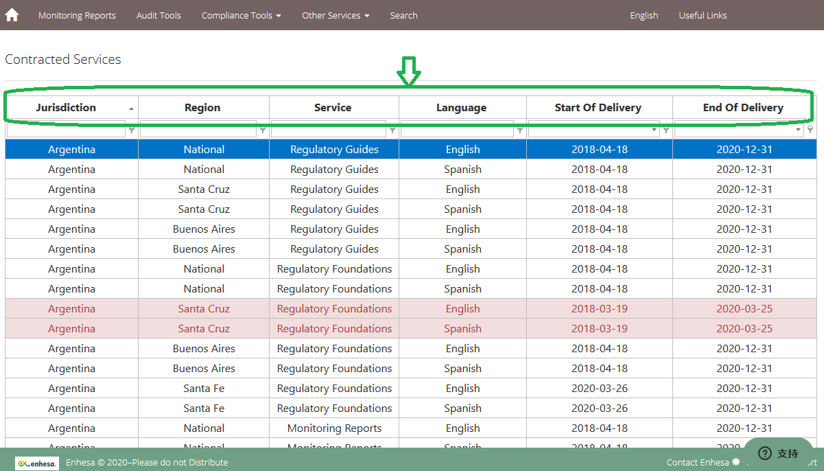The width and height of the screenshot is (824, 471).
Task: Open the Audit Tools menu item
Action: click(x=158, y=15)
